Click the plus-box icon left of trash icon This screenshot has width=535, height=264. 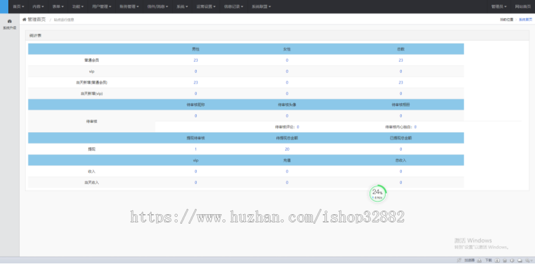[497, 260]
